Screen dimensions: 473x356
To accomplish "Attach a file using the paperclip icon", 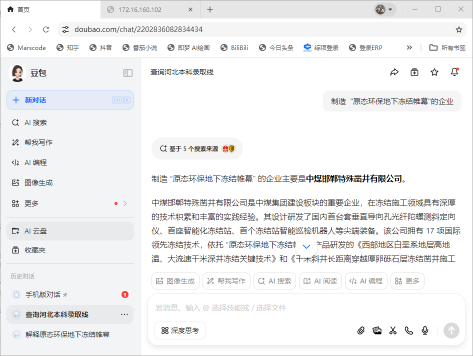I will 361,330.
